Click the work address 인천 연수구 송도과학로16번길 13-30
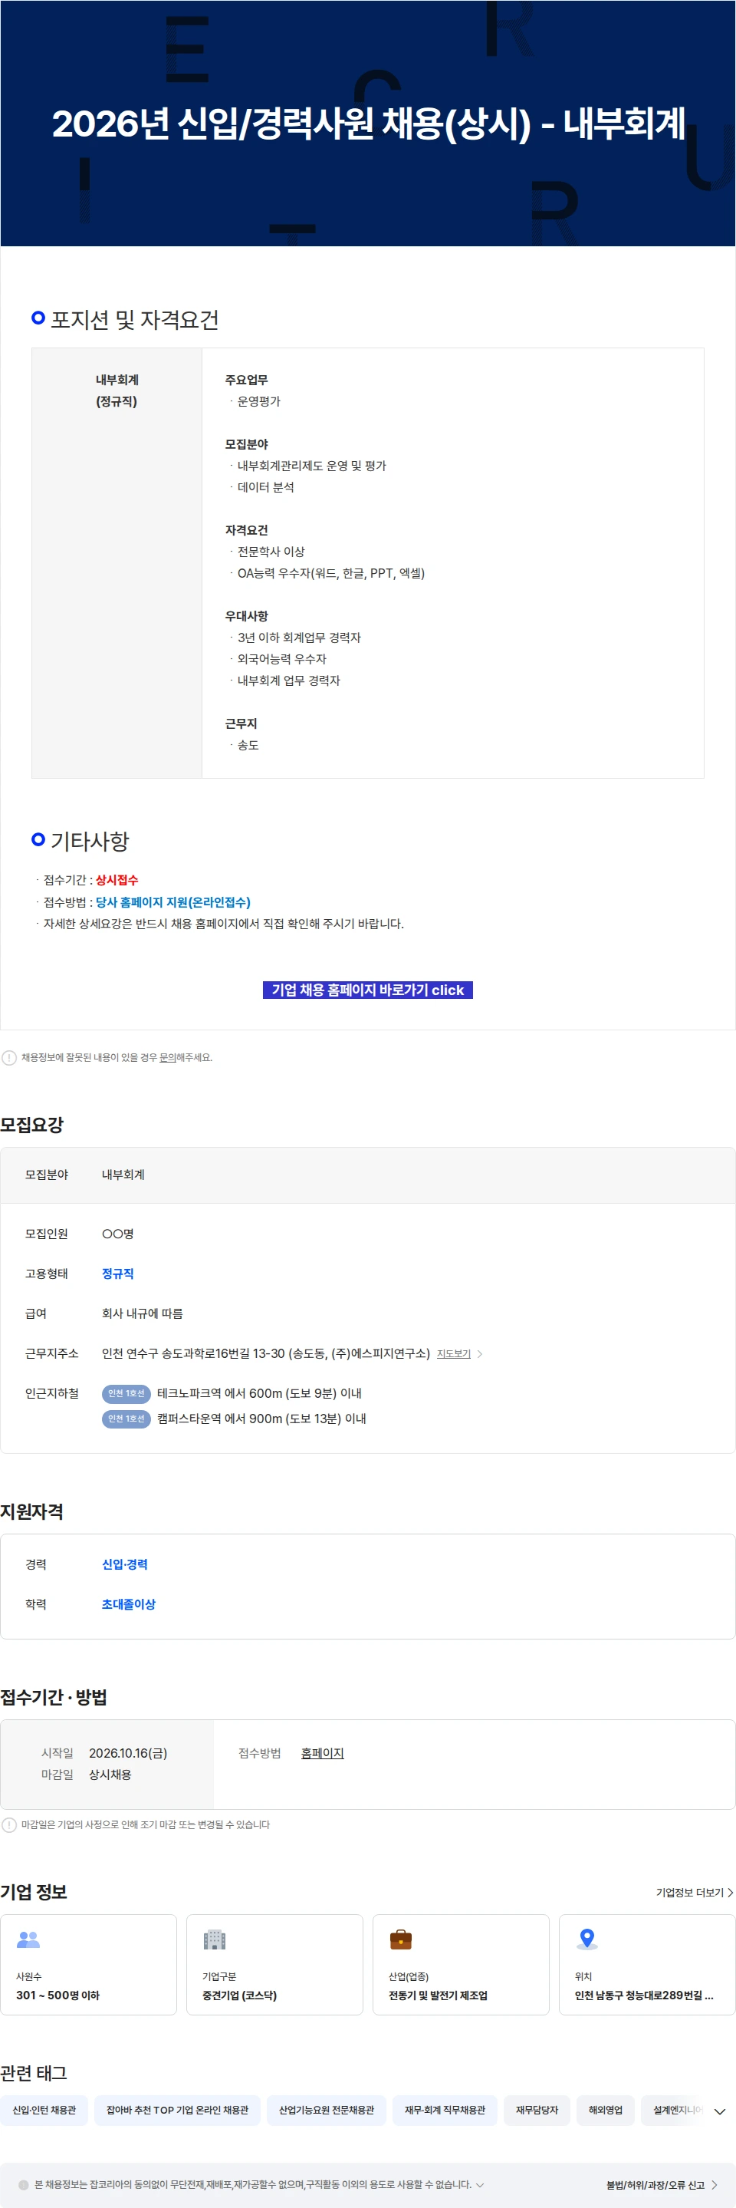Viewport: 736px width, 2208px height. pos(265,1353)
